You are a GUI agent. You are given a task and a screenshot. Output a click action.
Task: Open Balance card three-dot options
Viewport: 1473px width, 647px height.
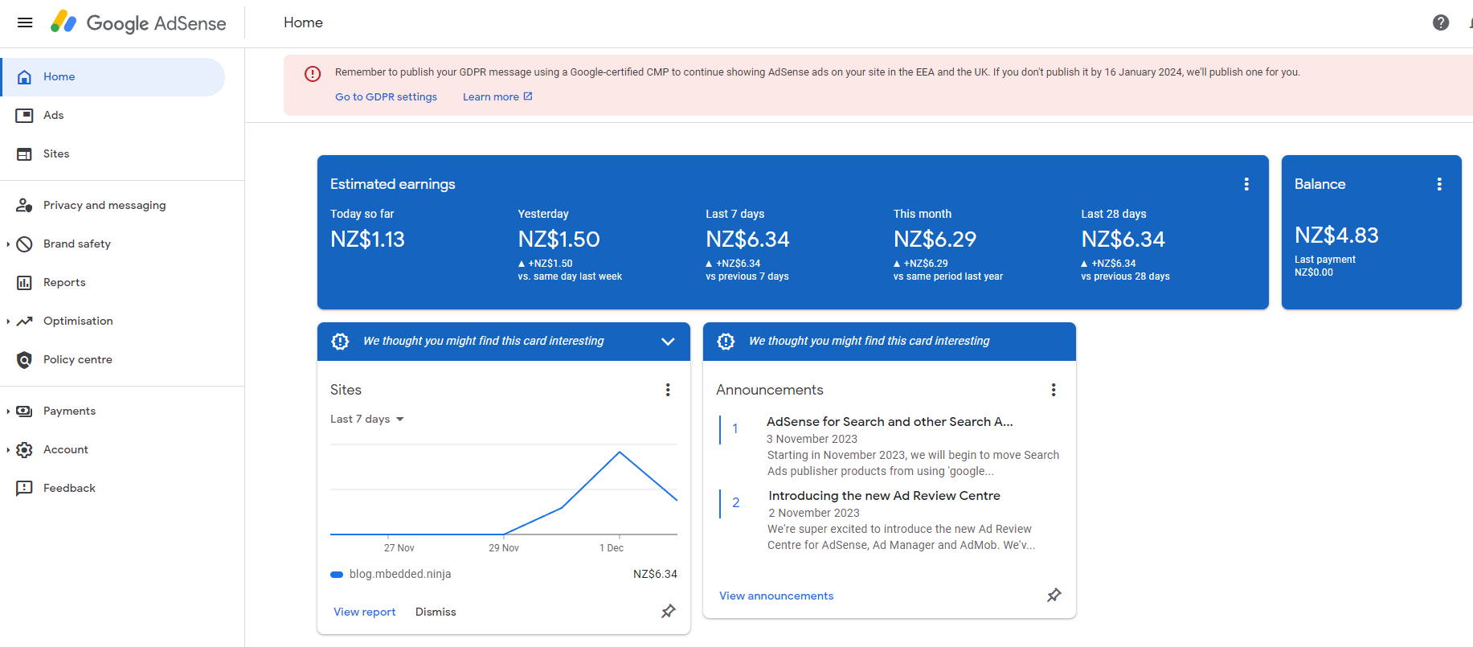coord(1438,184)
